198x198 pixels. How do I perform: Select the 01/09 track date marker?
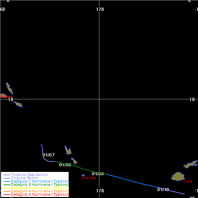[98, 174]
